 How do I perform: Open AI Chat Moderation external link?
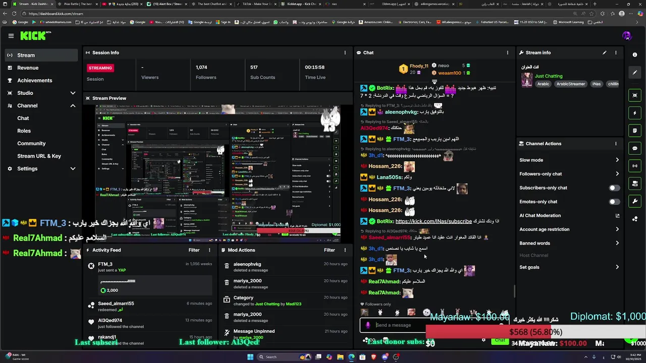coord(617,216)
